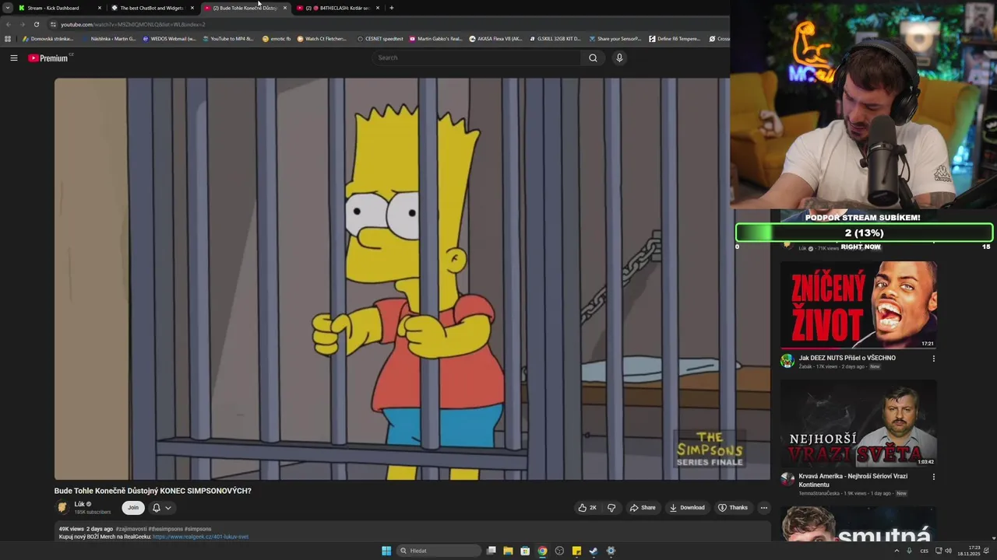Open Nejhorší Vrazi Světa thumbnail

pos(858,423)
